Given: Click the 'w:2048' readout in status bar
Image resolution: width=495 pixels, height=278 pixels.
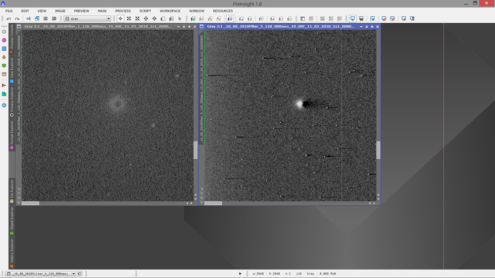Looking at the screenshot, I should coord(258,274).
